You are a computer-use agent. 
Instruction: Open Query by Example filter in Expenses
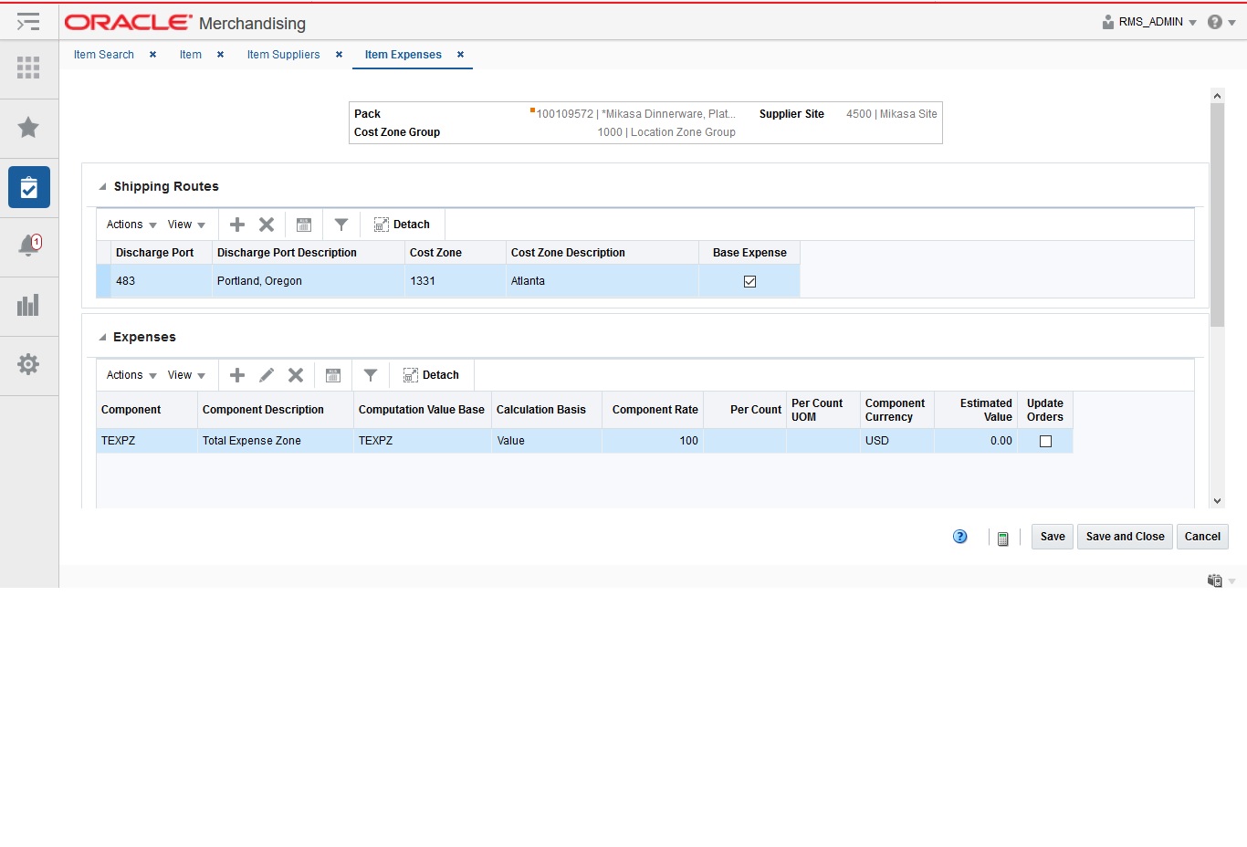(x=371, y=375)
